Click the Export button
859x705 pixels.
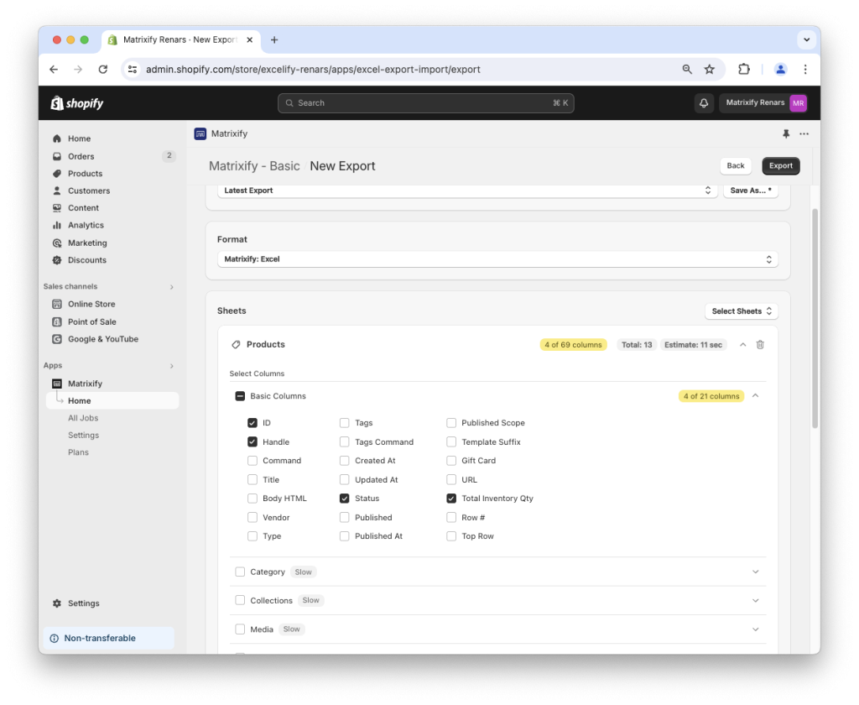780,165
